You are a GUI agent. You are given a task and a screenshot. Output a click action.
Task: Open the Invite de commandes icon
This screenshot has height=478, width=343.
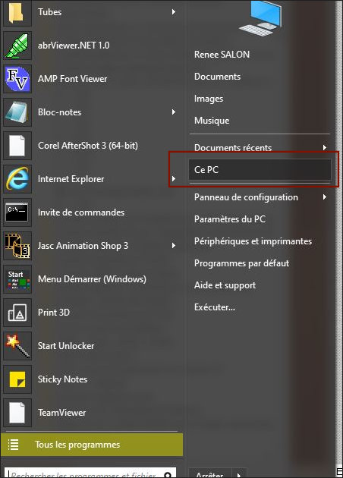17,212
